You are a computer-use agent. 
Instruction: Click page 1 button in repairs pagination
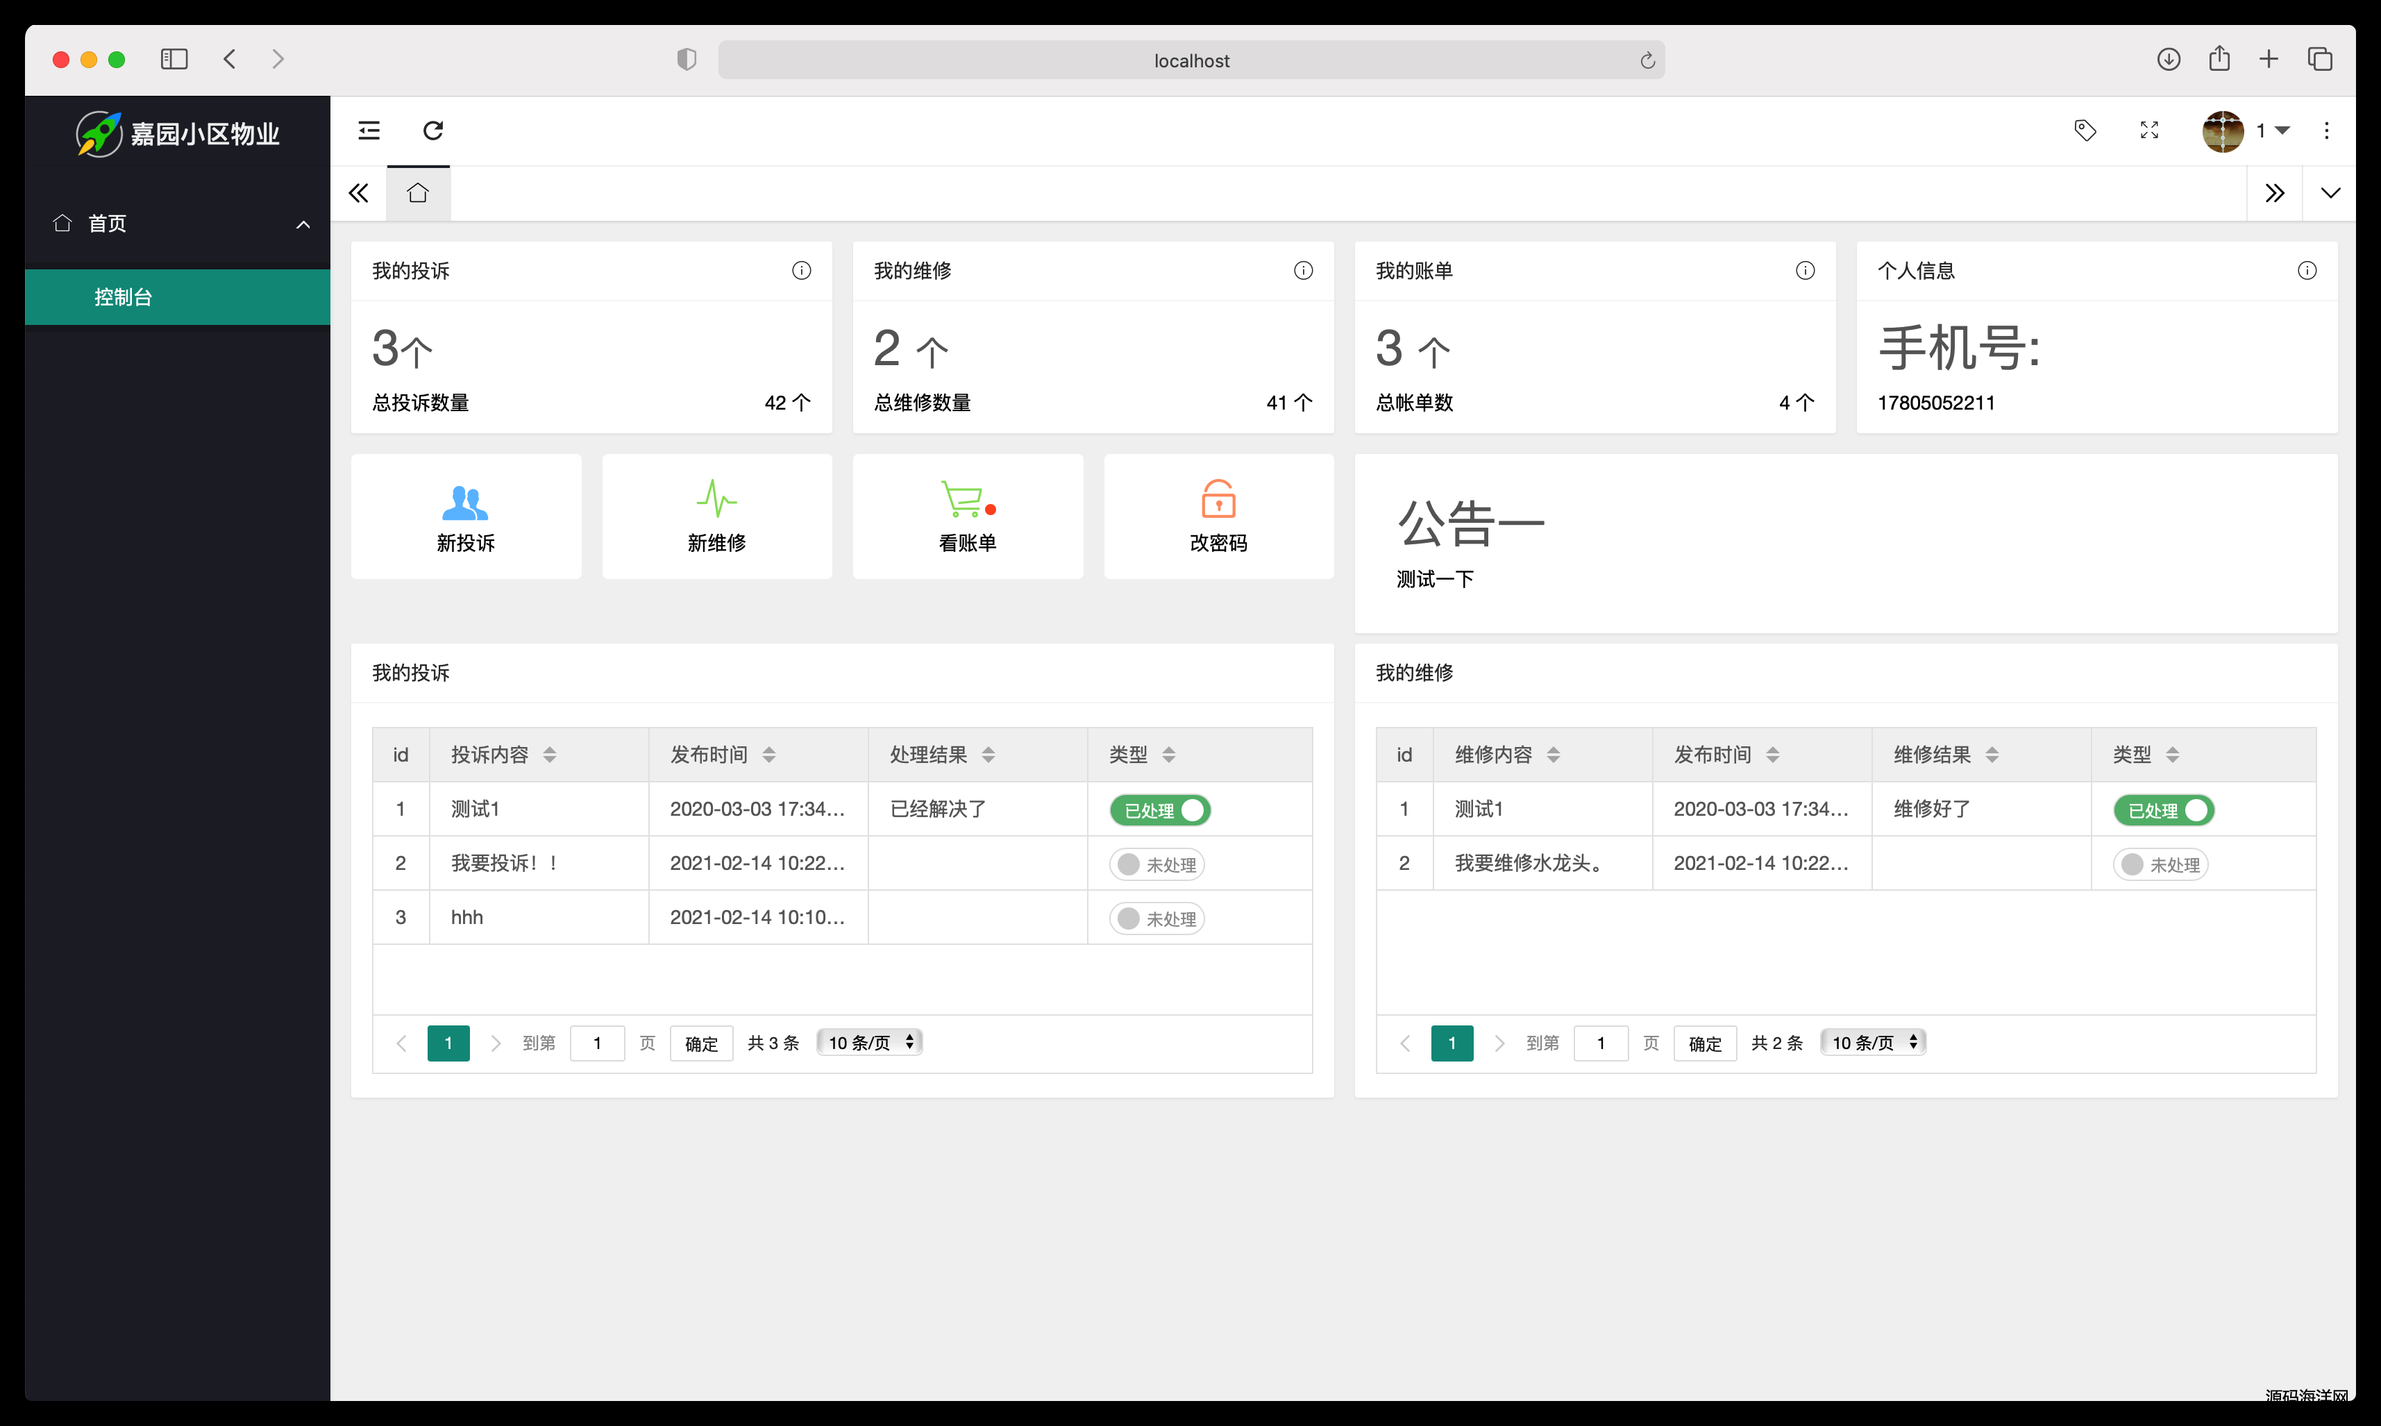point(1452,1043)
